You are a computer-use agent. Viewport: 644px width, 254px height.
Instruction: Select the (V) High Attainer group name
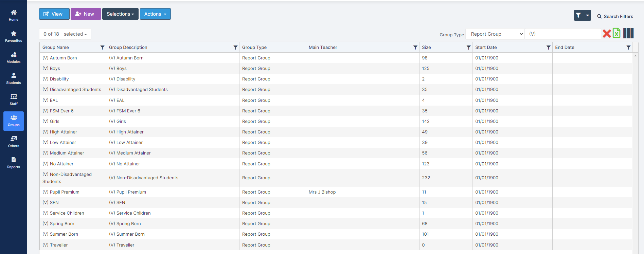[x=60, y=132]
